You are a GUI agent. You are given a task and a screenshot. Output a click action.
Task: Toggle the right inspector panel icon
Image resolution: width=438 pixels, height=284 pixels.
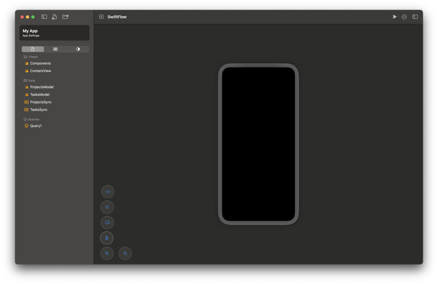point(415,17)
